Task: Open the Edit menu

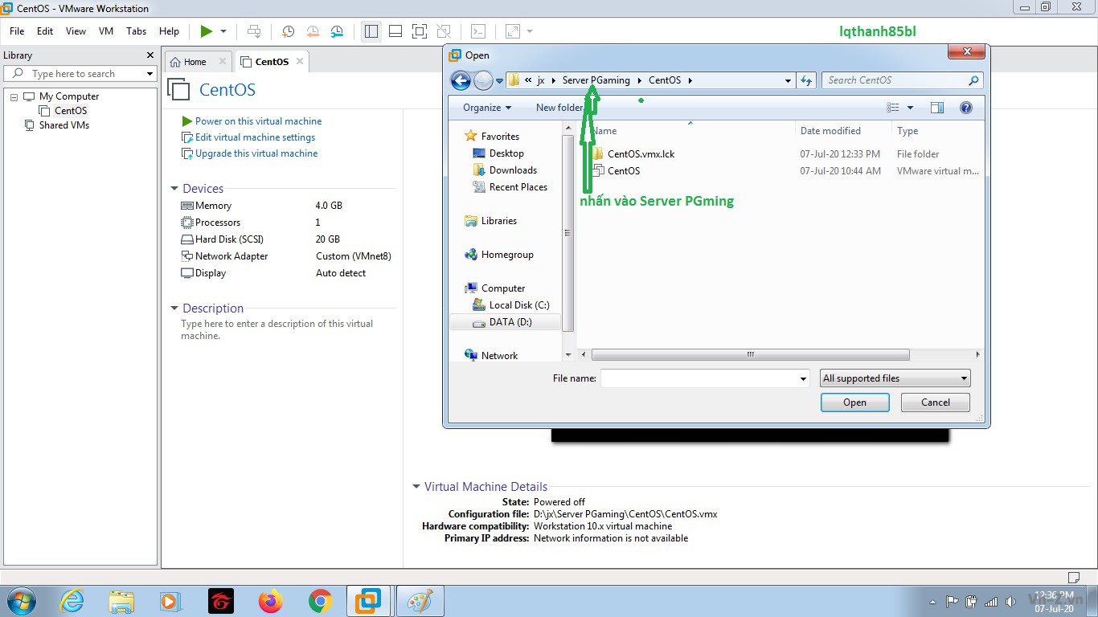Action: 45,31
